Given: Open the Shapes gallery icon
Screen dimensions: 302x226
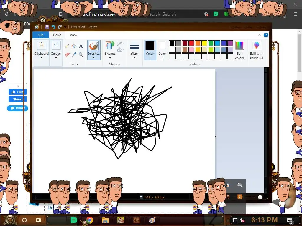Looking at the screenshot, I should point(110,46).
